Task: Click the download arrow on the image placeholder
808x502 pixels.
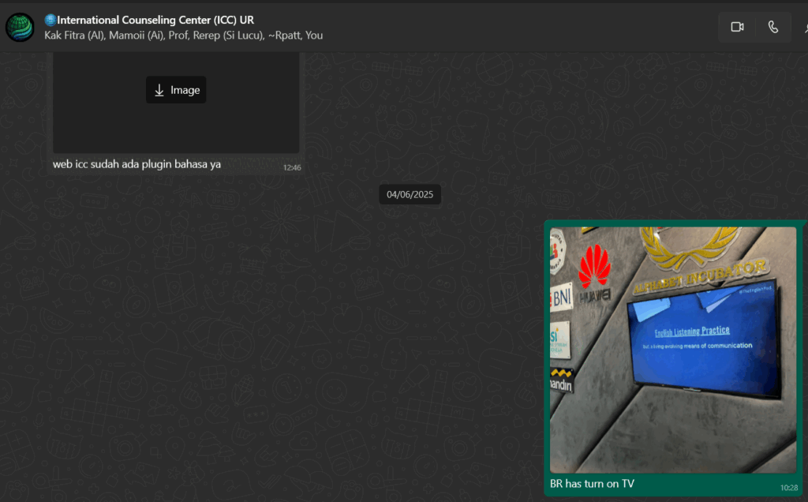Action: pos(159,90)
